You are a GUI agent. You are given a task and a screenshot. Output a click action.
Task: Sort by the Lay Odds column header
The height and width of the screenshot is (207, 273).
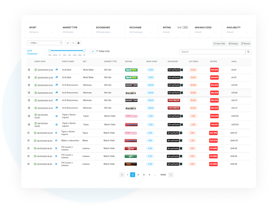(193, 62)
